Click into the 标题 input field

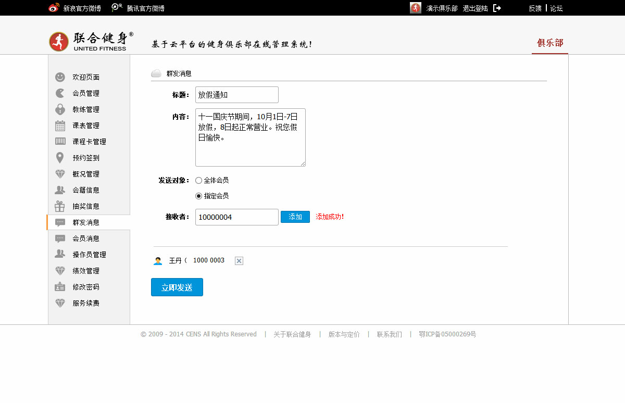tap(237, 95)
